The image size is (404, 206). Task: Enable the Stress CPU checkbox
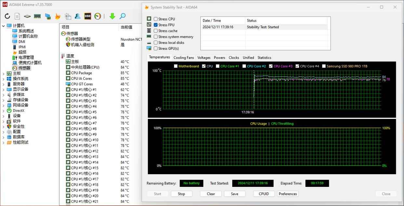click(x=156, y=19)
